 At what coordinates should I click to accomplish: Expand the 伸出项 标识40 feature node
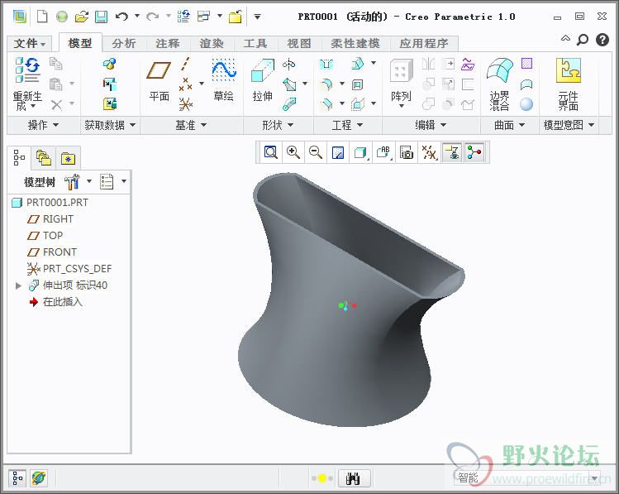click(18, 285)
